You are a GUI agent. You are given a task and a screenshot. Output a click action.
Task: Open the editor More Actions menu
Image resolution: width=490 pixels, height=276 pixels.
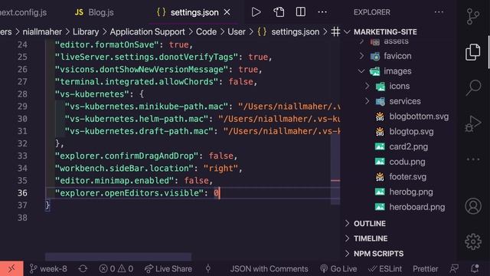[322, 12]
